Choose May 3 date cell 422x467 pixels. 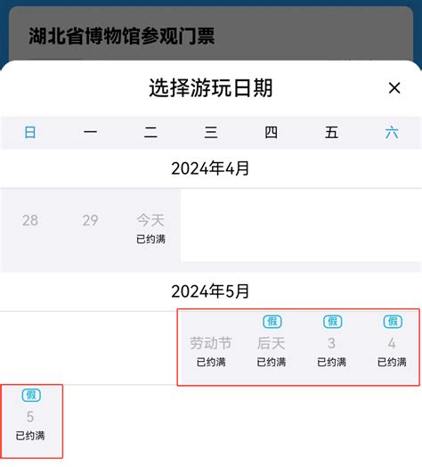coord(331,348)
